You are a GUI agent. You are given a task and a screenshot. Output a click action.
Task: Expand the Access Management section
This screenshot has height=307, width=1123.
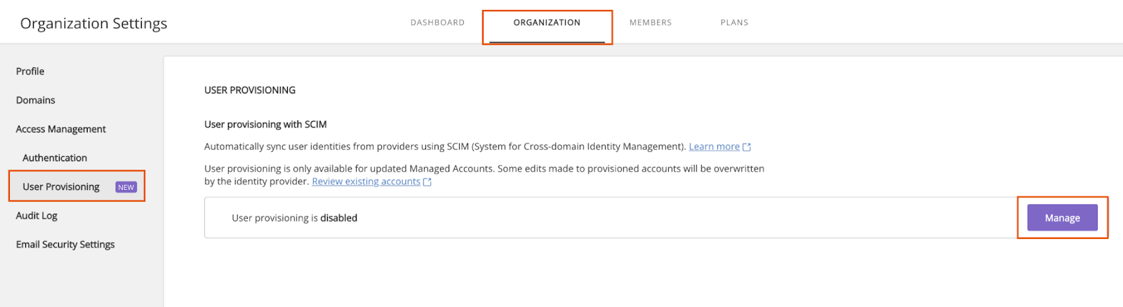click(61, 129)
